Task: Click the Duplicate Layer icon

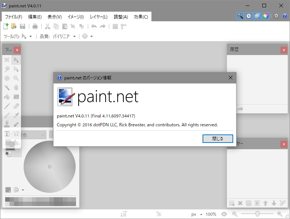Action: (249, 203)
